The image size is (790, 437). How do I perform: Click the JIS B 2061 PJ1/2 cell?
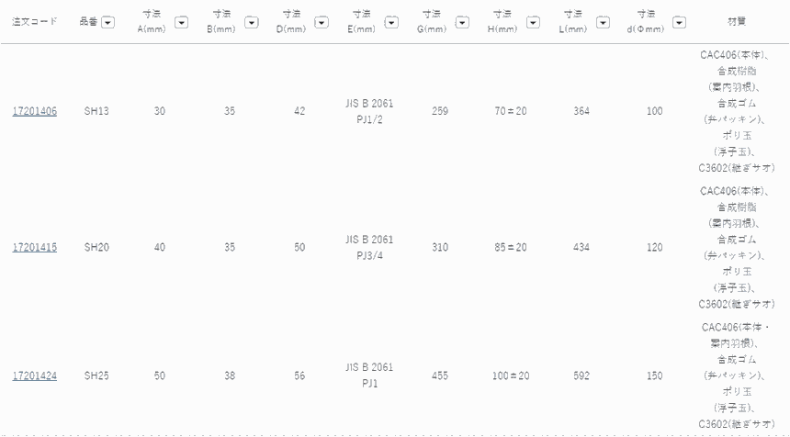pyautogui.click(x=370, y=111)
